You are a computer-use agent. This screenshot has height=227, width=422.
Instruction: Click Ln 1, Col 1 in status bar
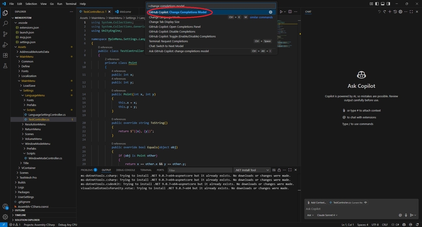point(347,225)
